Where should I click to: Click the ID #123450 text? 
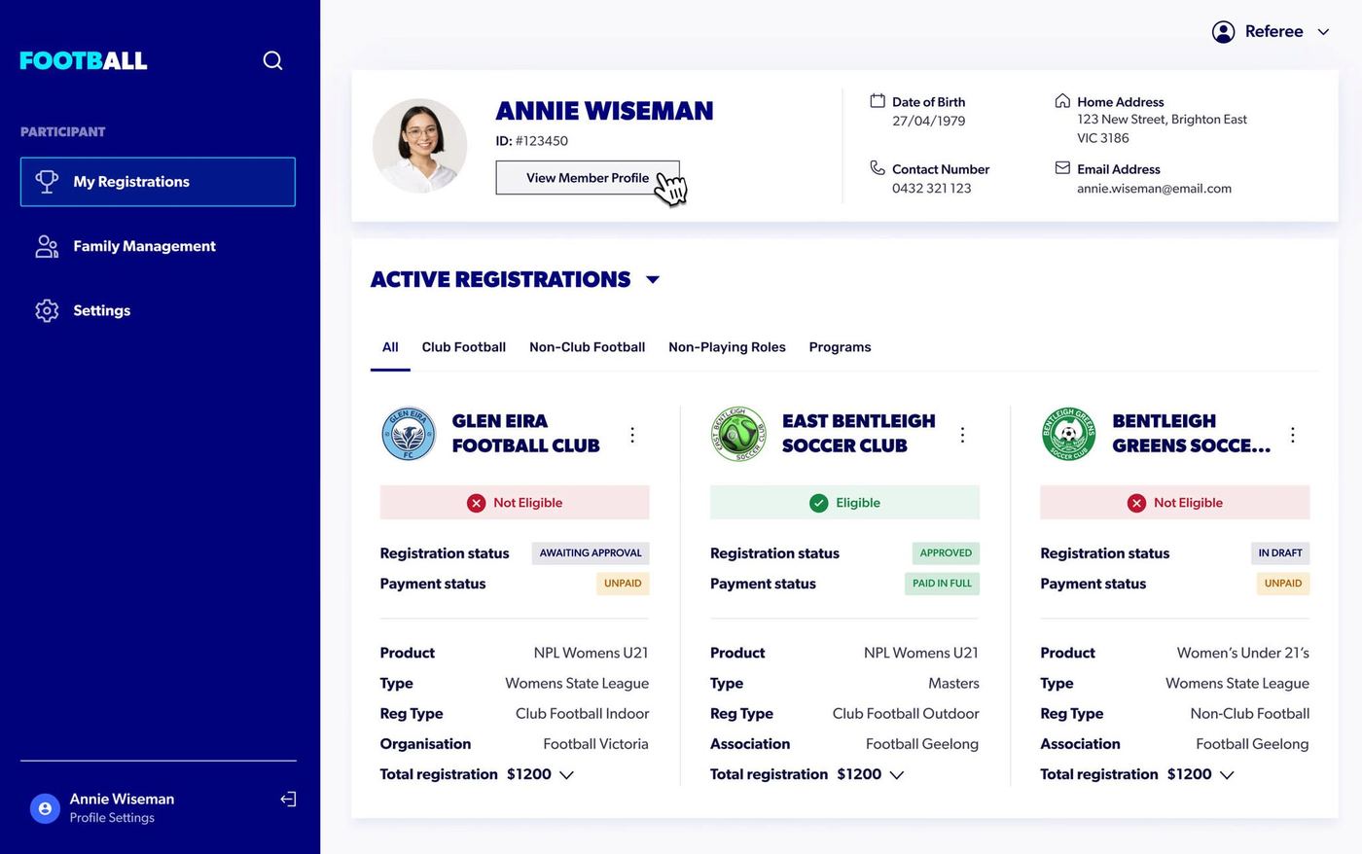pyautogui.click(x=531, y=141)
